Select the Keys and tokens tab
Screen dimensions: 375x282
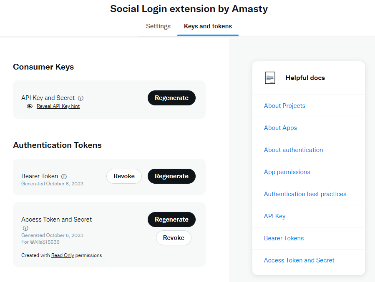click(208, 26)
